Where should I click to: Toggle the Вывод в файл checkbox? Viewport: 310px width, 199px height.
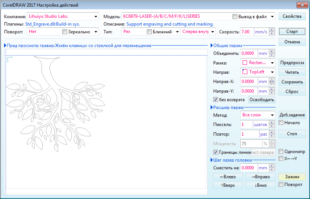tap(235, 17)
